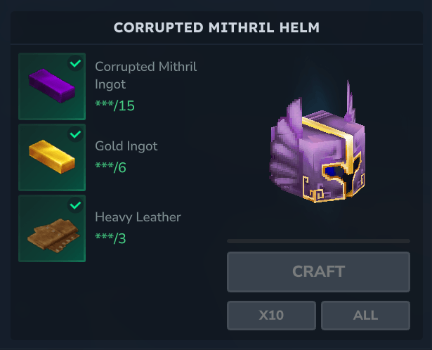Viewport: 432px width, 350px height.
Task: Click the purple wing on the helm
Action: point(285,149)
